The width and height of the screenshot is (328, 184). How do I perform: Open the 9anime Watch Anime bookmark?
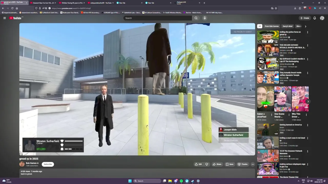point(192,13)
